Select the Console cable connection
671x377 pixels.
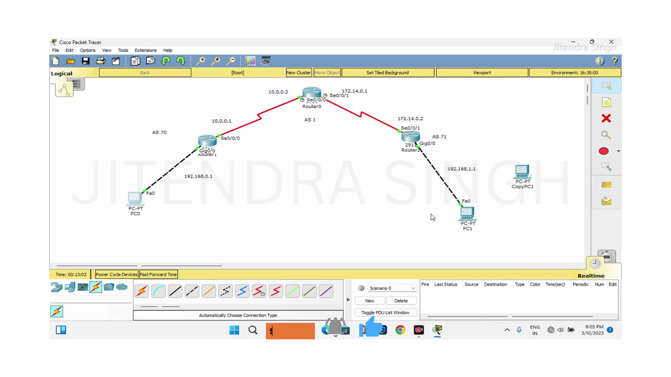point(158,291)
